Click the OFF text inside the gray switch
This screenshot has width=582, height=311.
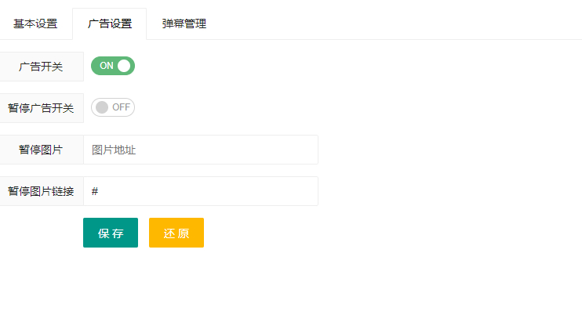[x=121, y=107]
